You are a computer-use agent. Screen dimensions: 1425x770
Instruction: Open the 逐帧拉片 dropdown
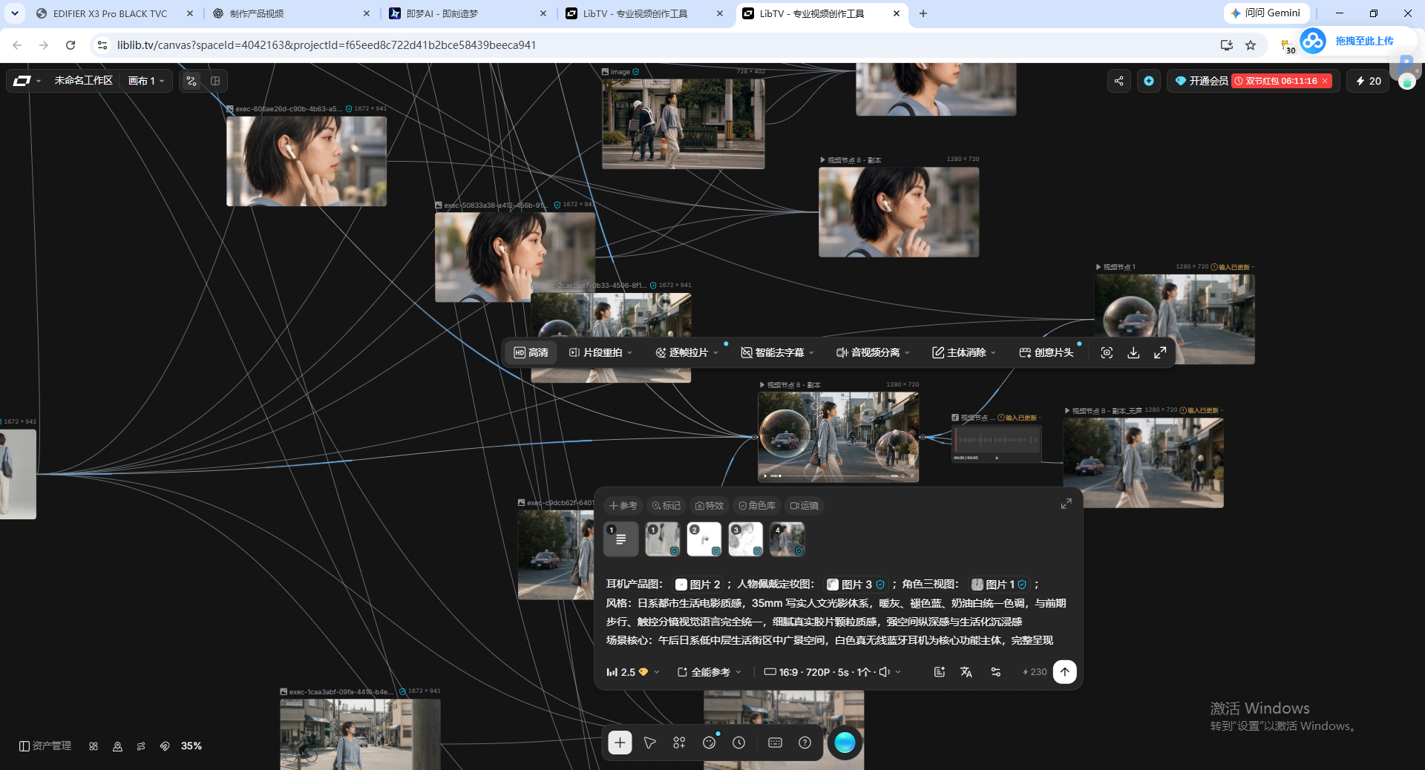(687, 352)
